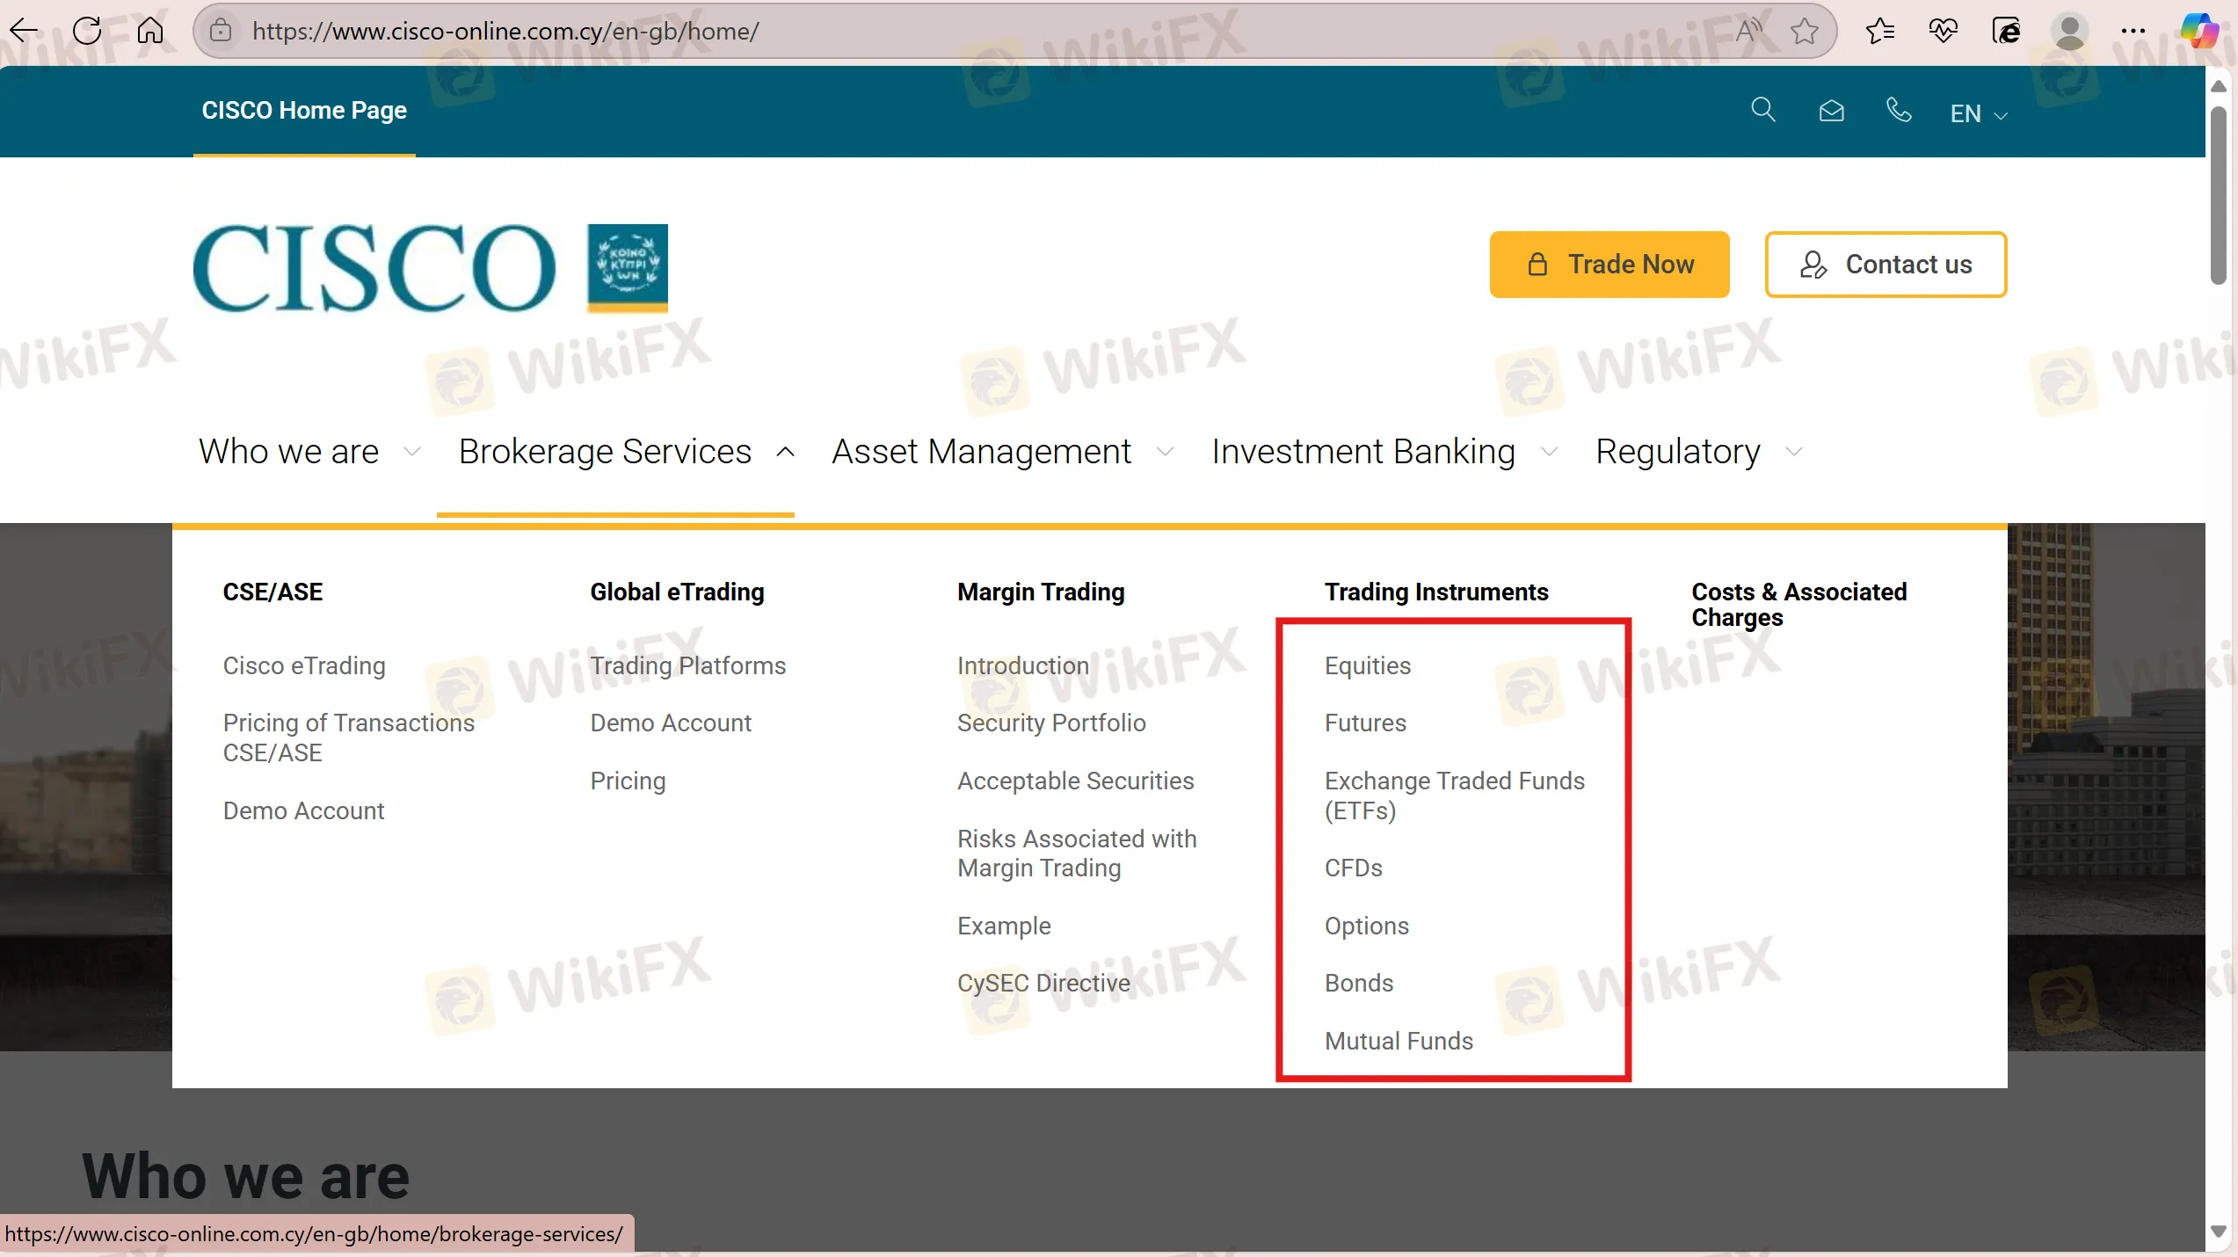Viewport: 2238px width, 1257px height.
Task: Click the phone icon in header
Action: tap(1899, 110)
